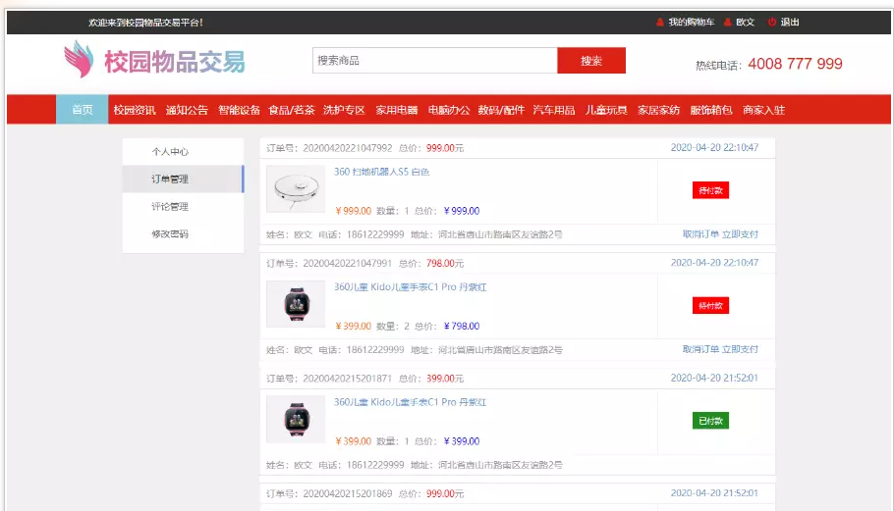Go to 首页 in the nav bar
894x511 pixels.
[83, 109]
